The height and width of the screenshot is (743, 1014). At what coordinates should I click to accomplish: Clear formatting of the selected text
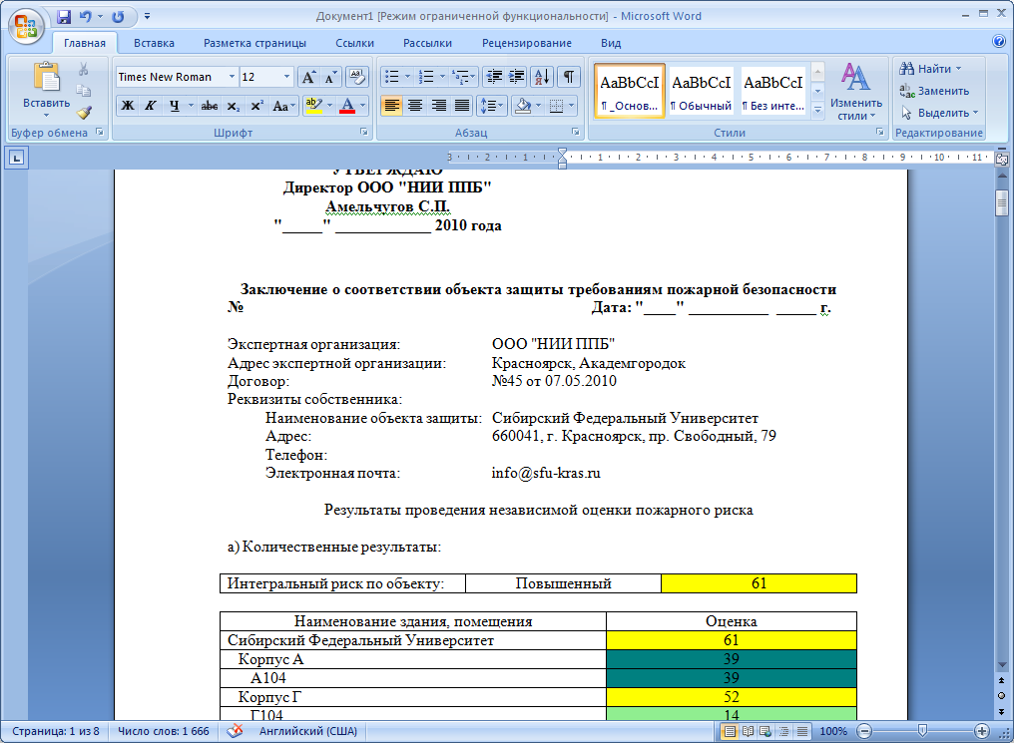[x=357, y=77]
